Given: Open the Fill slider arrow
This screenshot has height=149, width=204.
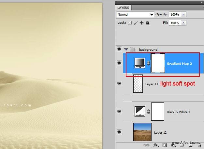Looking at the screenshot, I should (x=183, y=23).
